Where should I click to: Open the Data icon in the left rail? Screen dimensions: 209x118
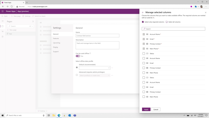click(x=2, y=37)
